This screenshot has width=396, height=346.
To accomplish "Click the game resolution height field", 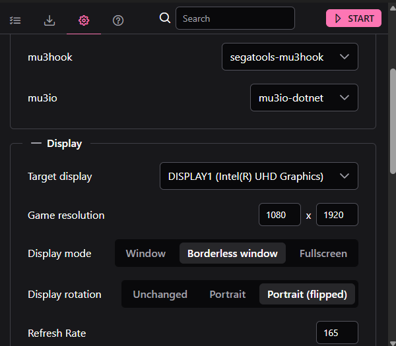I will tap(337, 215).
